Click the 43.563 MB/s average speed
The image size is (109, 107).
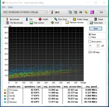[90, 99]
